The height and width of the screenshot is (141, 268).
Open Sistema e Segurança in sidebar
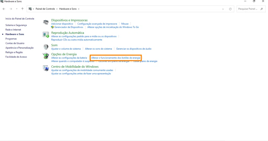pyautogui.click(x=16, y=25)
